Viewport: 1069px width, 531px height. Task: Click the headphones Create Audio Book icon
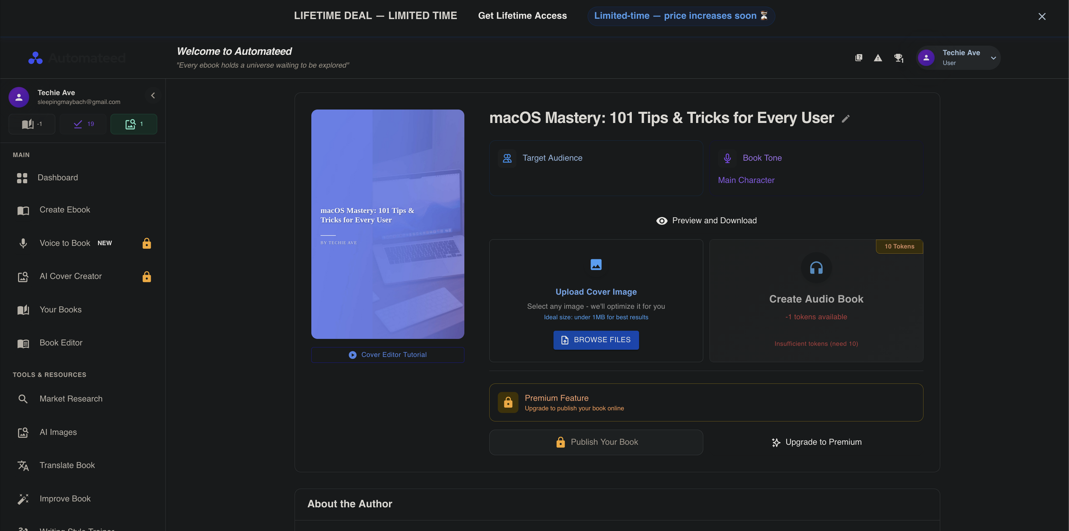(x=816, y=268)
